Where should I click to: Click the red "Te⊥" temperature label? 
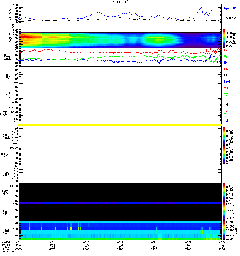[226, 111]
